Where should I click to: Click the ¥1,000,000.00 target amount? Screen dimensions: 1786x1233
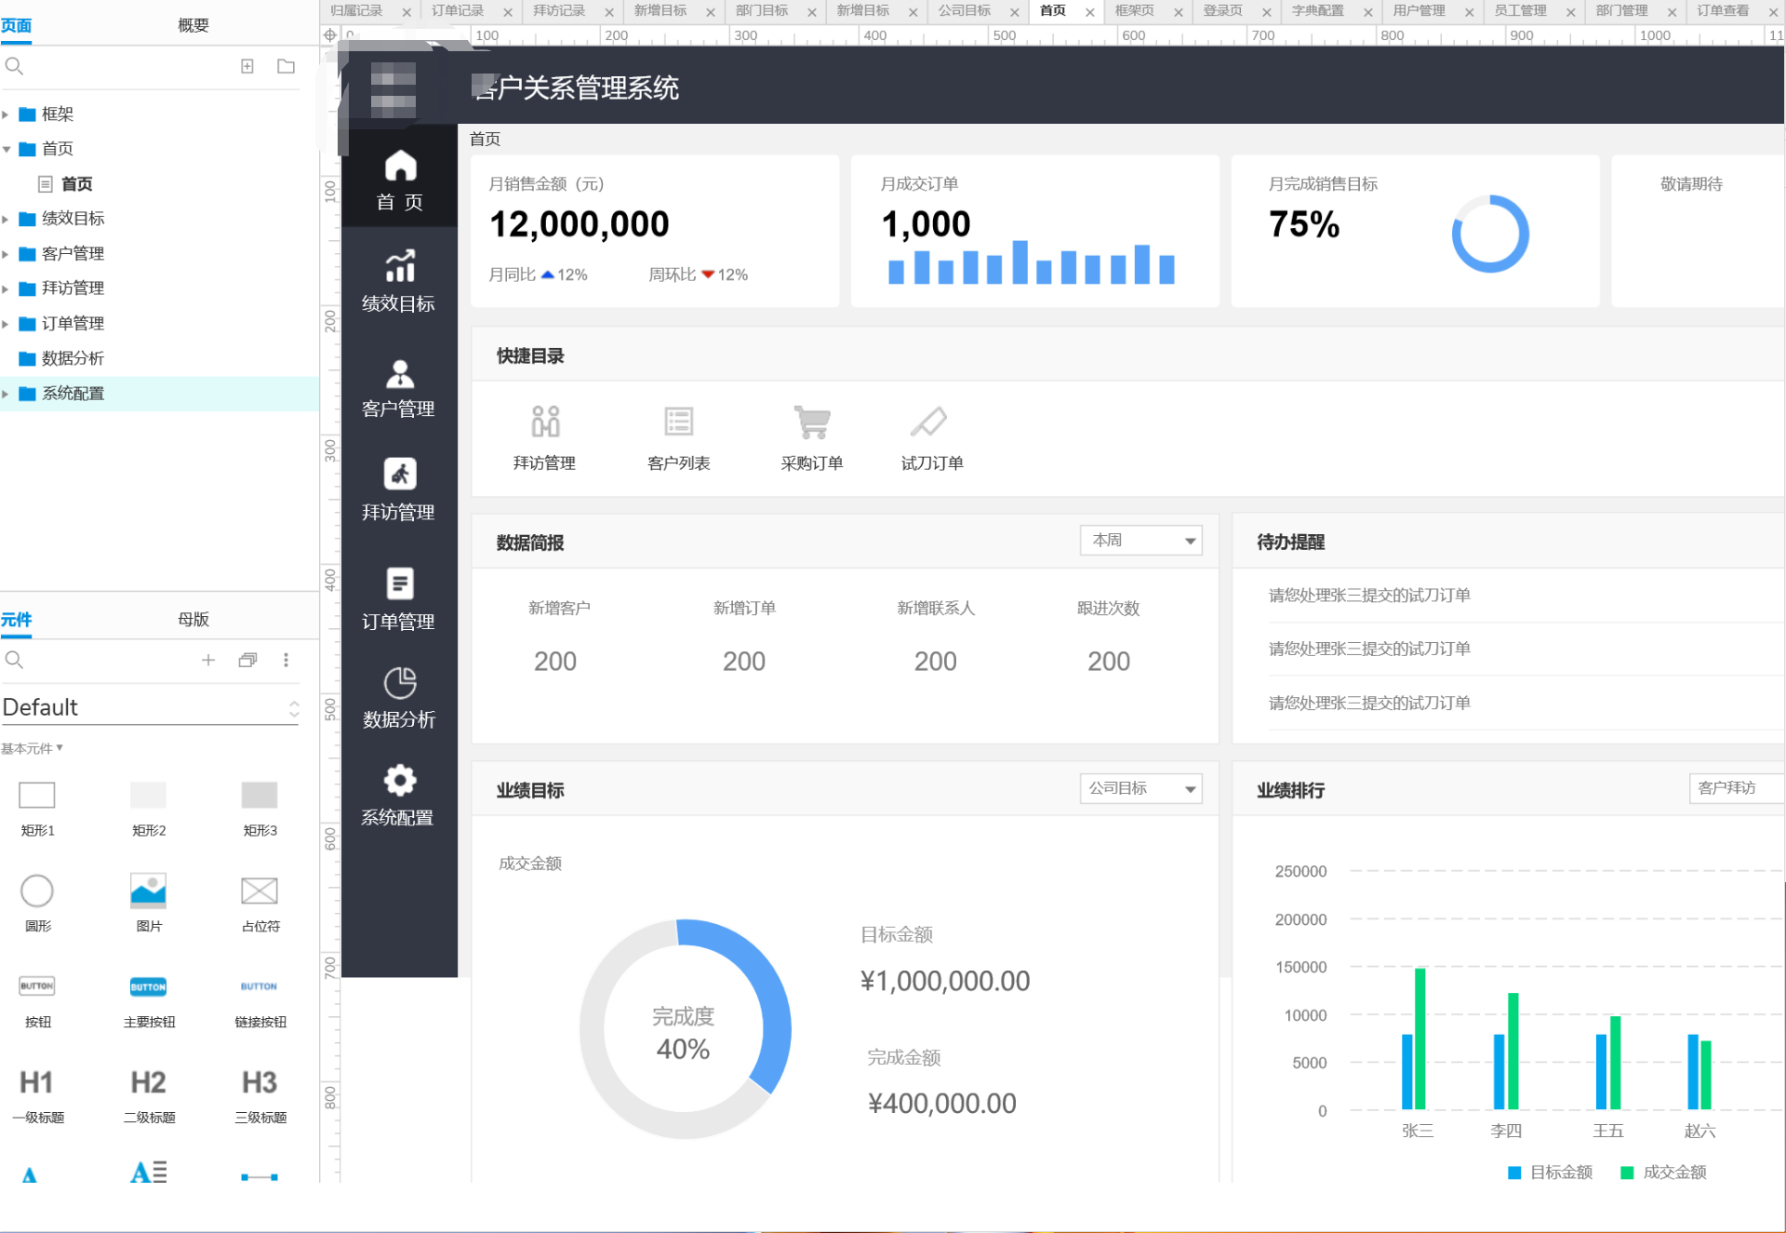point(945,981)
